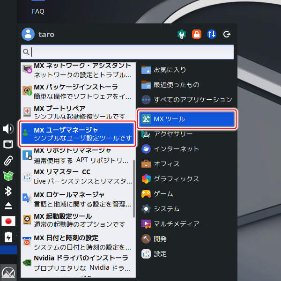Show すべてのアプリケーション category

(186, 100)
